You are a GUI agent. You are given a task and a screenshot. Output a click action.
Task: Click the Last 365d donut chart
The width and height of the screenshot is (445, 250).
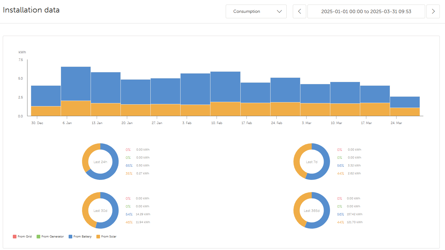(x=312, y=210)
